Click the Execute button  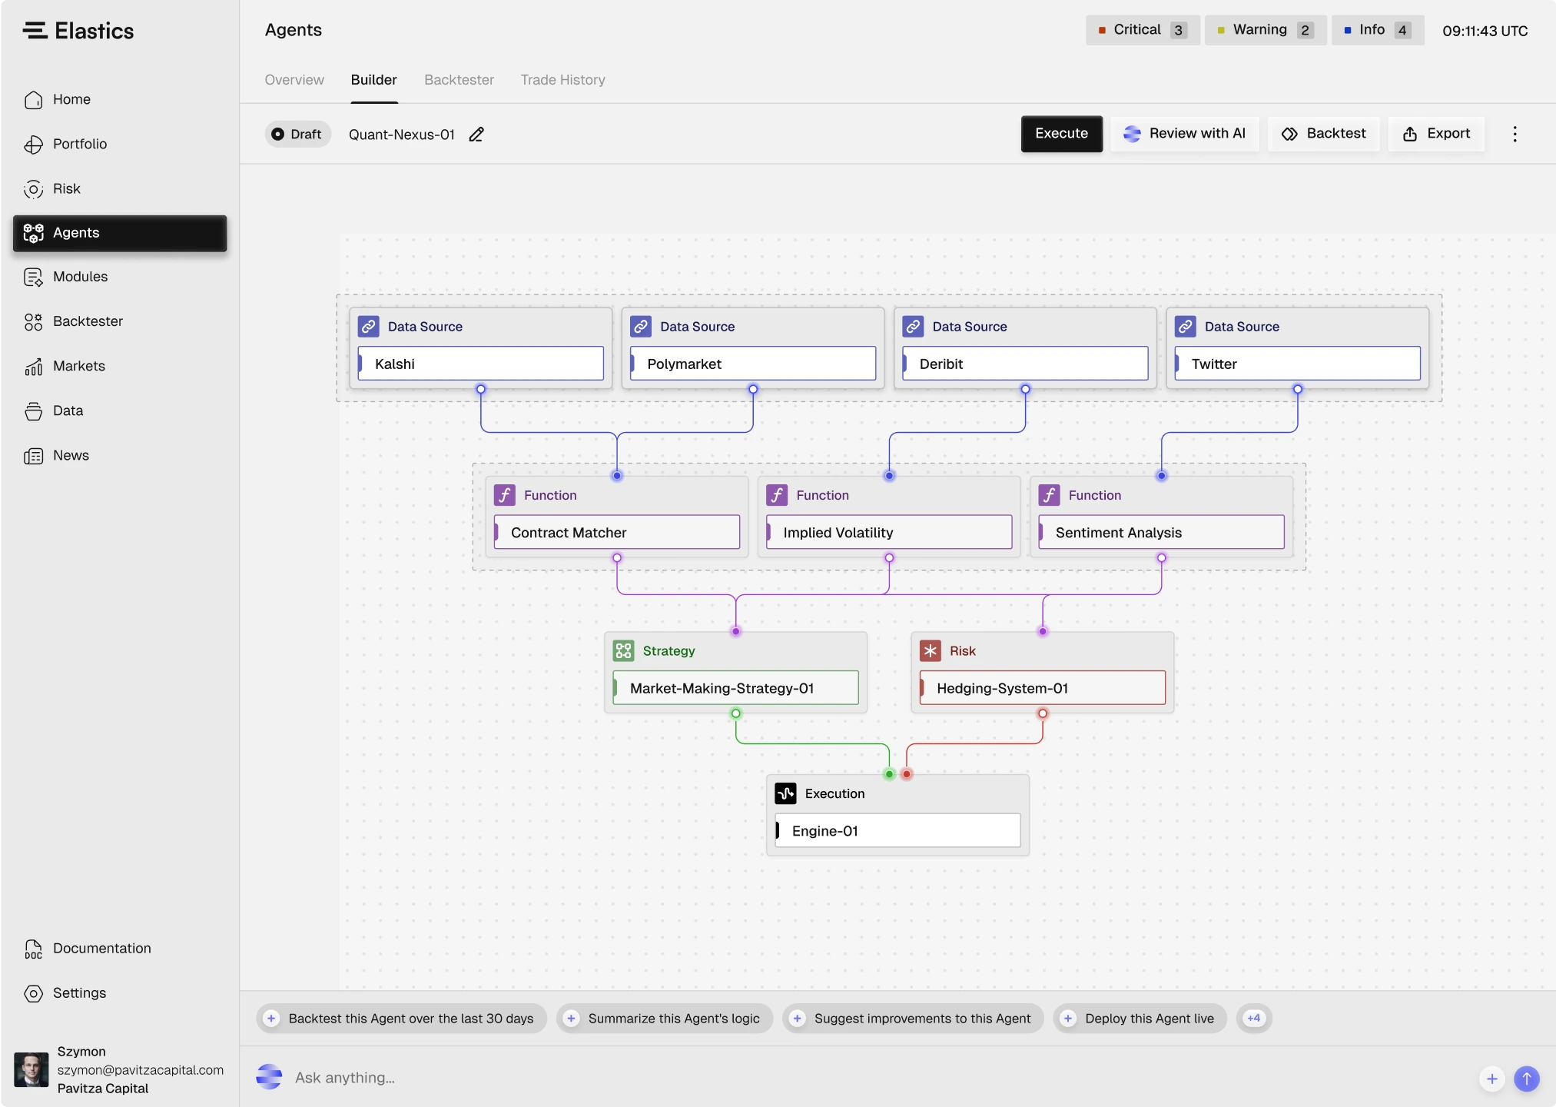click(x=1061, y=134)
